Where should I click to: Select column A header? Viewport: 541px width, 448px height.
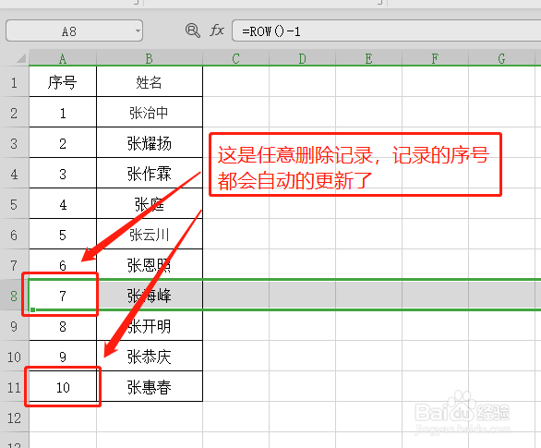(x=63, y=58)
